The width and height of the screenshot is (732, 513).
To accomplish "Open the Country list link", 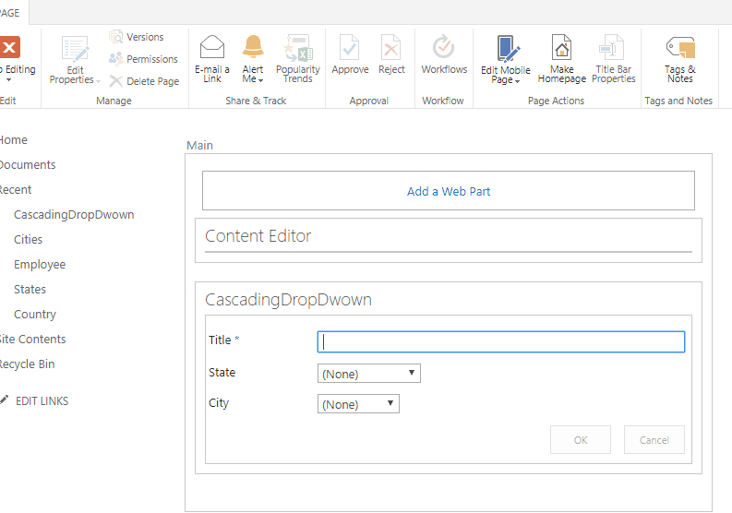I will click(35, 315).
